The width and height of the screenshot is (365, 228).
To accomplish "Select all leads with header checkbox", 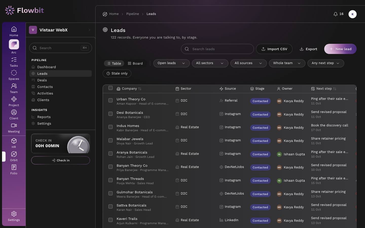I will [x=111, y=88].
